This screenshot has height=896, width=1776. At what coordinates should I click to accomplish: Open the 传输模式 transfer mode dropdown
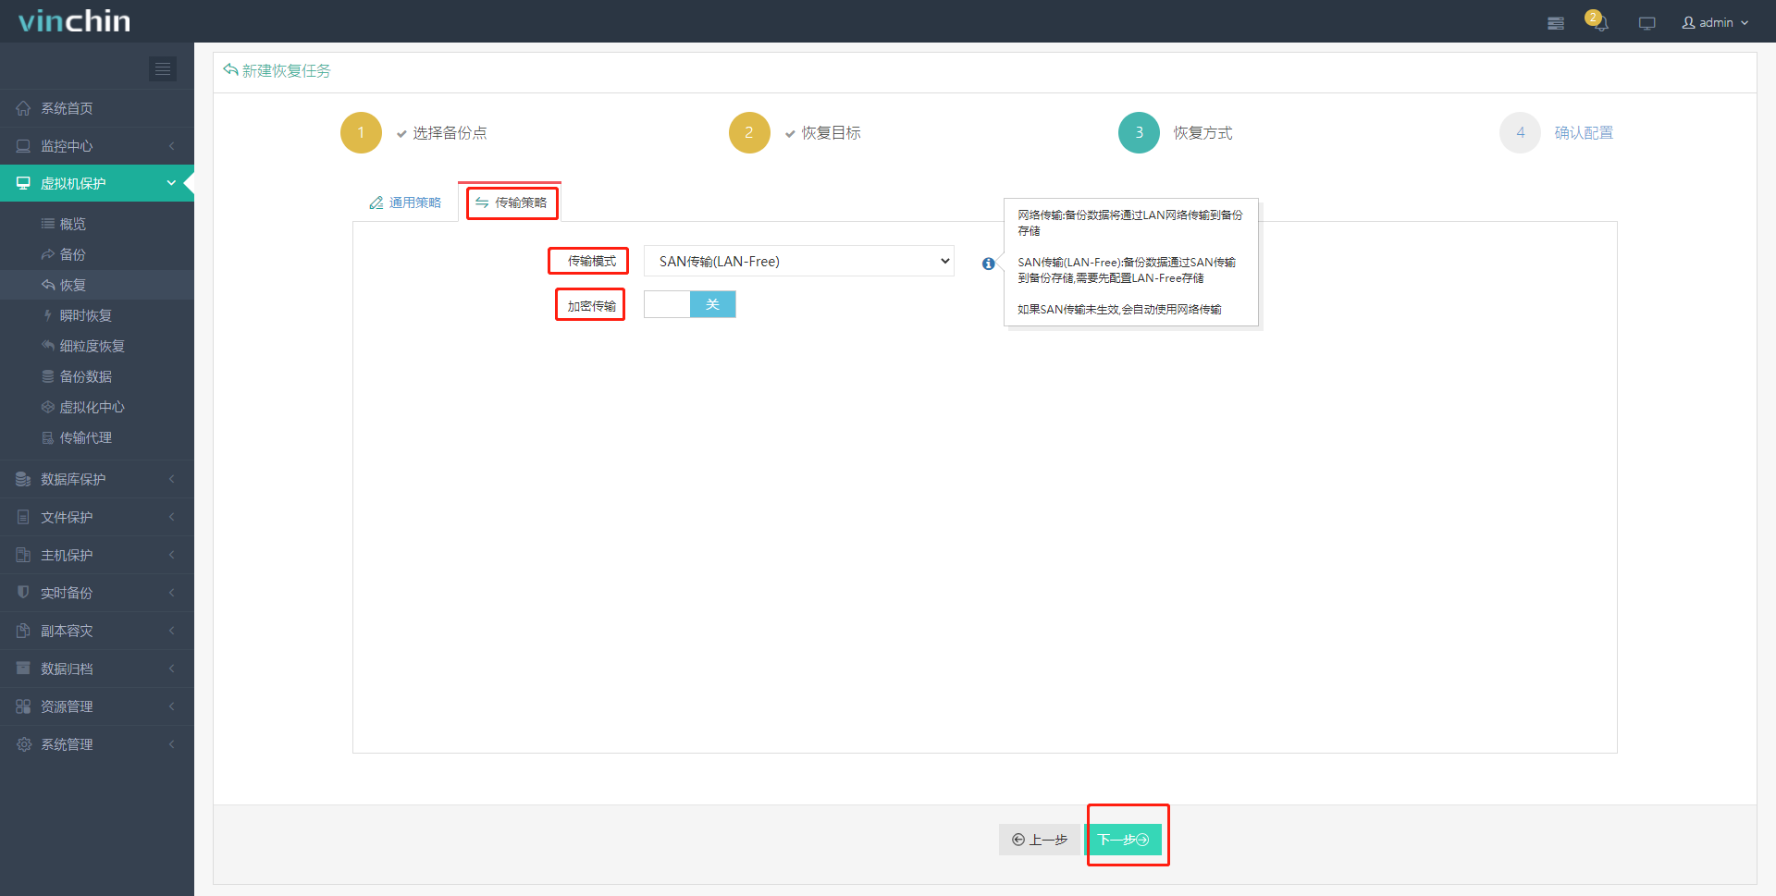coord(798,260)
